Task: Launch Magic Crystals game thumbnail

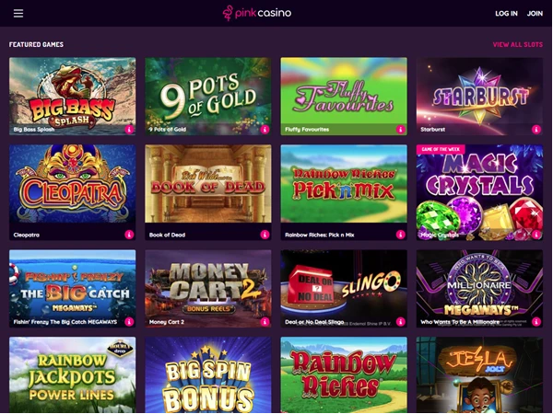Action: click(x=479, y=192)
